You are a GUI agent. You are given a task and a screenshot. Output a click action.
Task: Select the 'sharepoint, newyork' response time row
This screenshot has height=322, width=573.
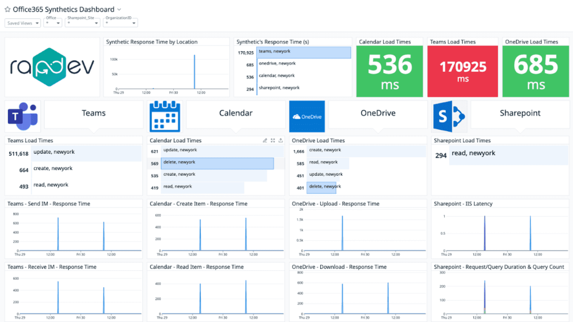coord(294,89)
